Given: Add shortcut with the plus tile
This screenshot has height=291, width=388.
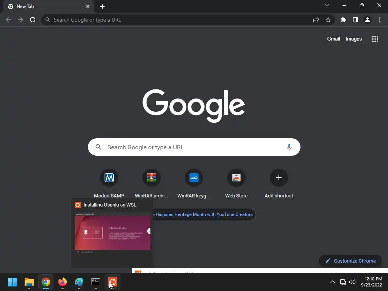Looking at the screenshot, I should 279,184.
